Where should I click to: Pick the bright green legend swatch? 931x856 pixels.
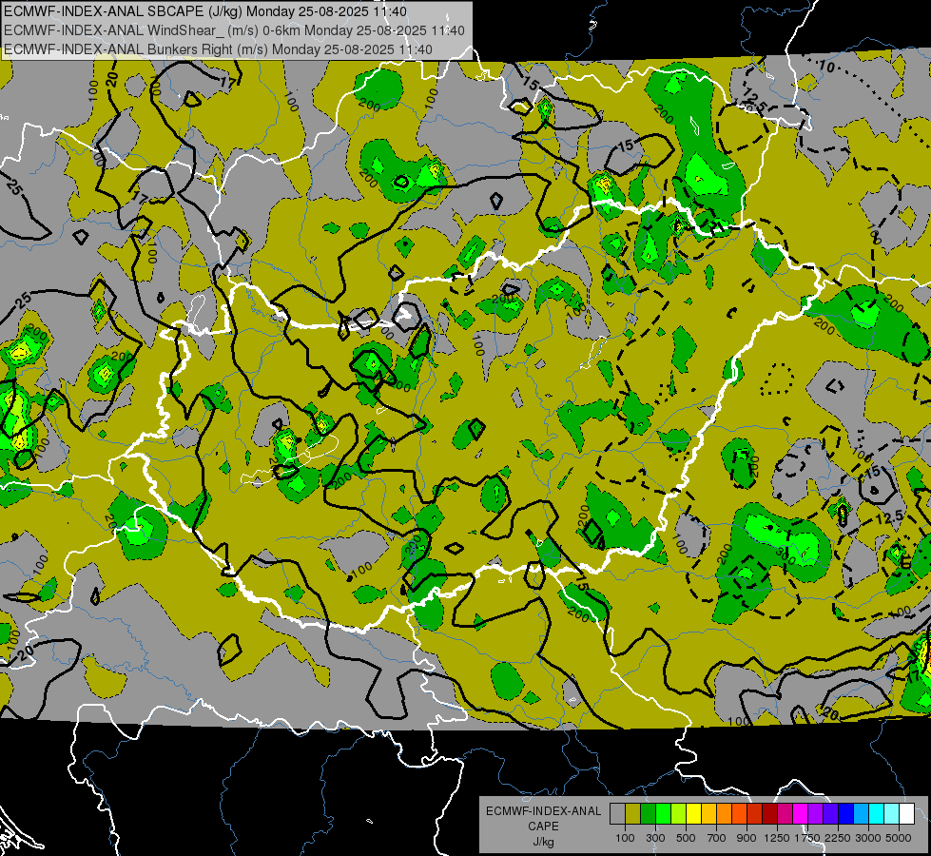click(663, 813)
